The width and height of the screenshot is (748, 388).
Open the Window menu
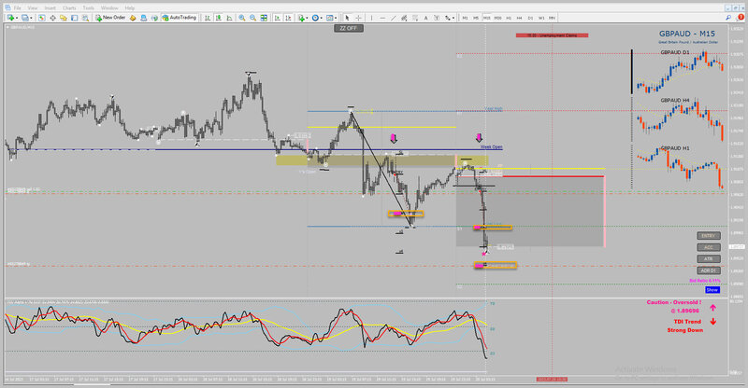pyautogui.click(x=109, y=8)
